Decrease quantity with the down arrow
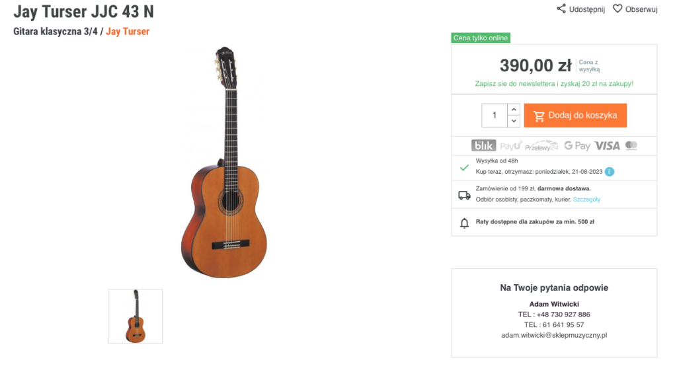 (514, 121)
